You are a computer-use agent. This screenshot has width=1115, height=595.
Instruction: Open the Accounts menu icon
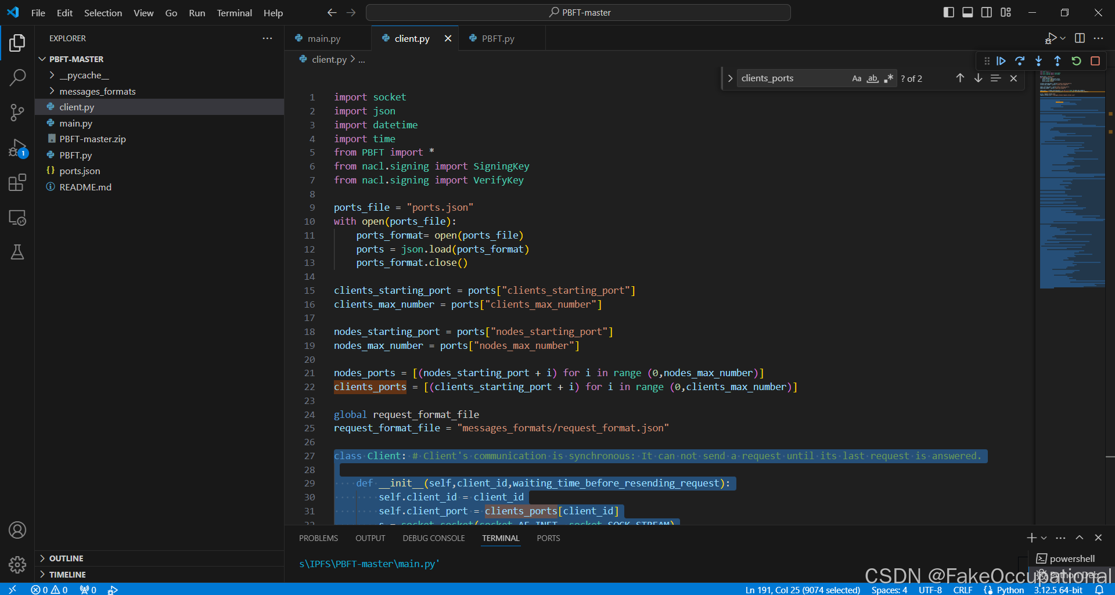tap(17, 530)
